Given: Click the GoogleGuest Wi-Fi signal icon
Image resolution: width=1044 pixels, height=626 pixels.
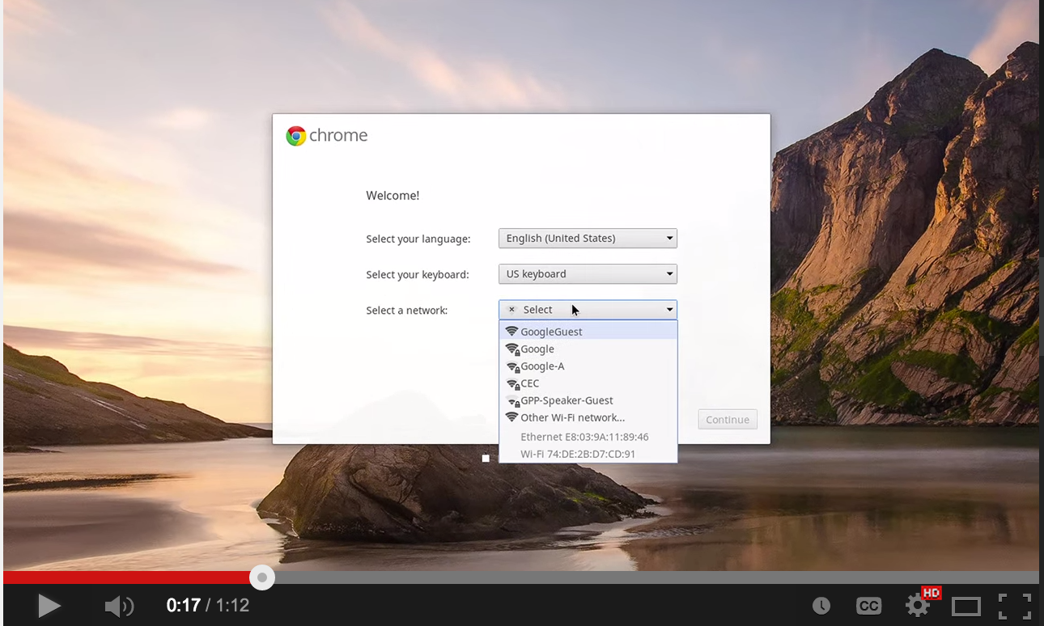Looking at the screenshot, I should 511,332.
